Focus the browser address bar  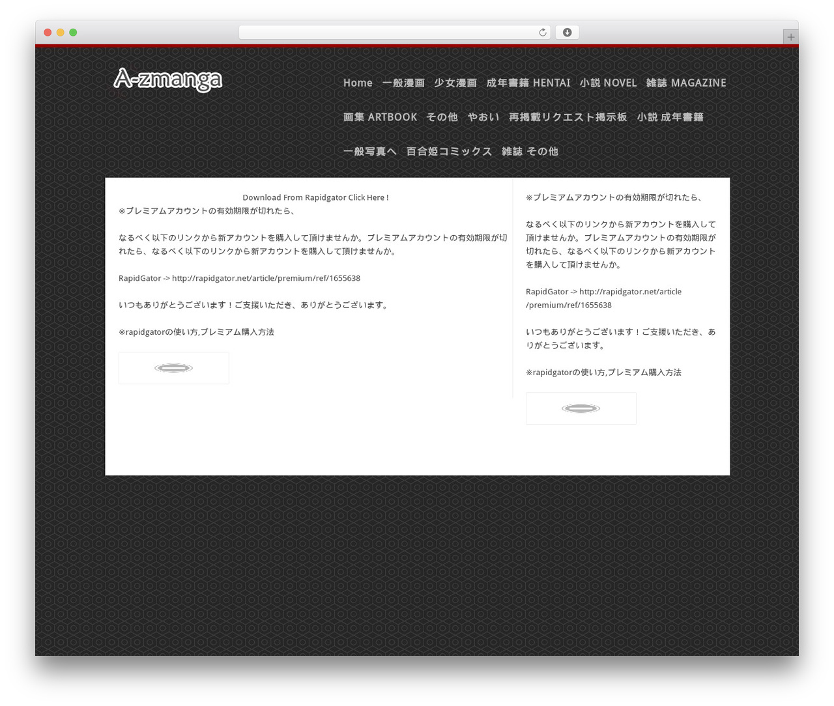tap(394, 33)
